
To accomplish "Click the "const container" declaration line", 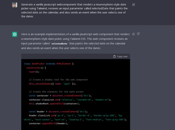I will [x=60, y=96].
